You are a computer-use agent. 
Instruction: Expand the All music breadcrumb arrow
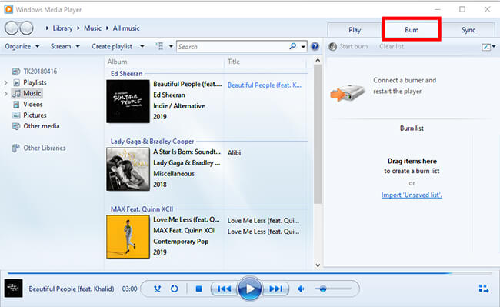point(107,28)
